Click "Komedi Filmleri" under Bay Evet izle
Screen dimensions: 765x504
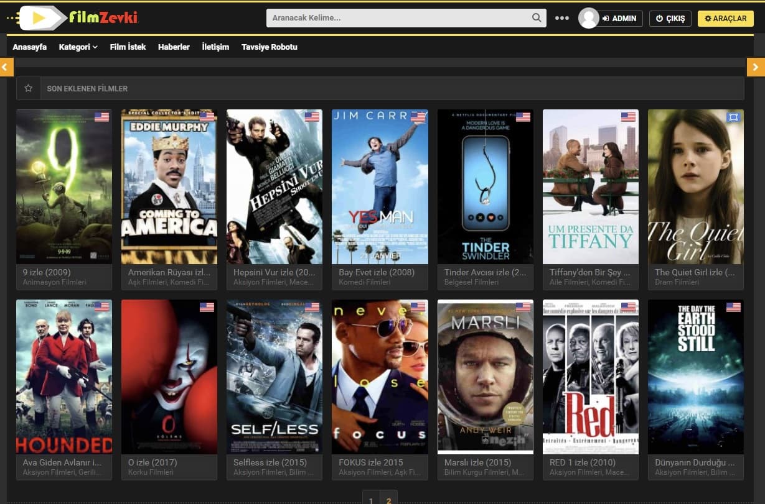[365, 282]
